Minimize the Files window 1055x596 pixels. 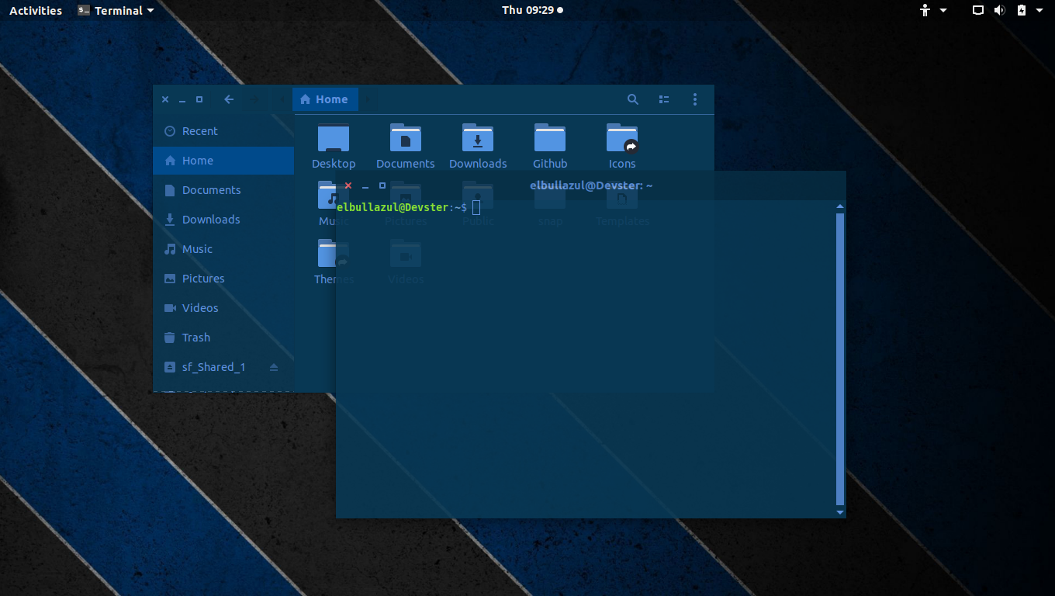coord(182,100)
